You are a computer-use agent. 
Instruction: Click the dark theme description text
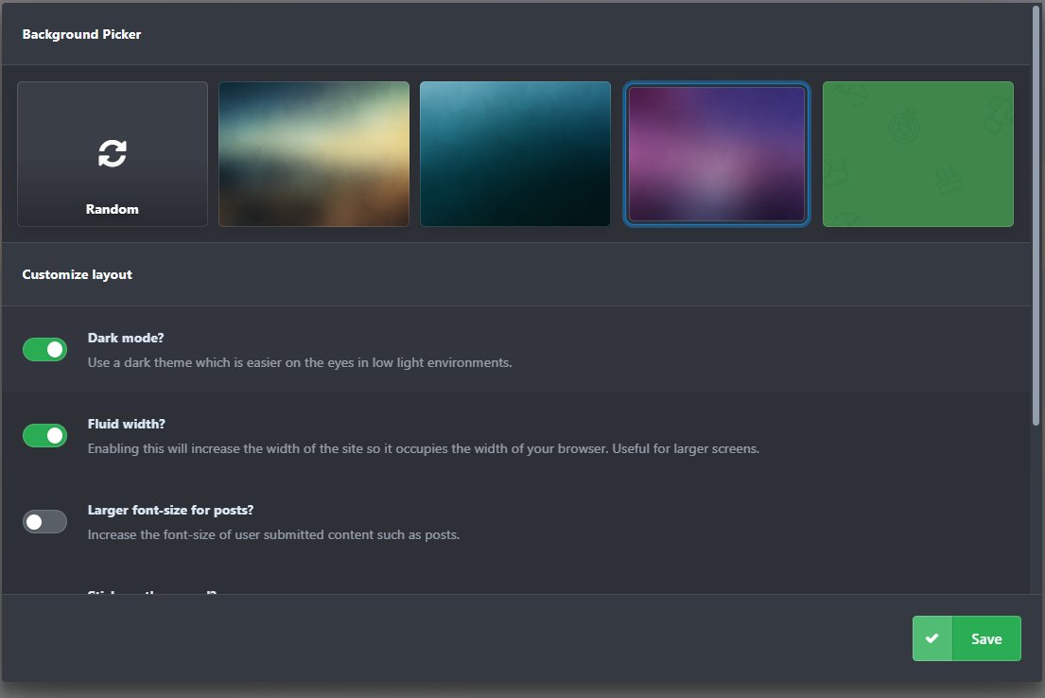pos(300,362)
